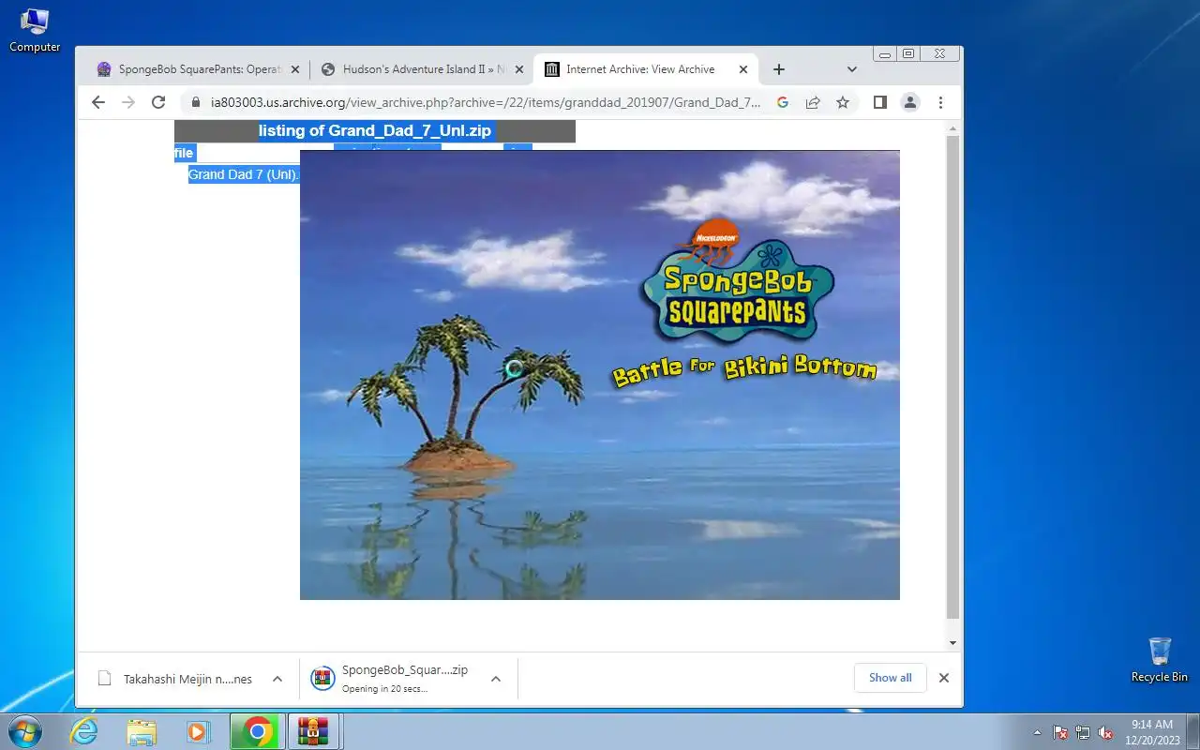Launch Internet Explorer from the taskbar
The height and width of the screenshot is (750, 1200).
[84, 731]
